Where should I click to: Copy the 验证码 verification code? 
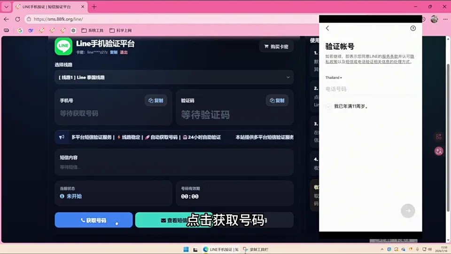click(x=277, y=101)
